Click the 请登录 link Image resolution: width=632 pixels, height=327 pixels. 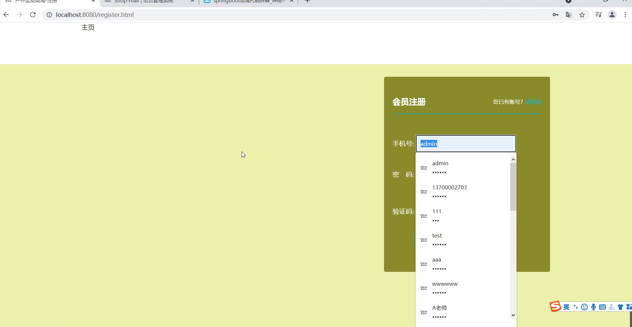point(533,102)
